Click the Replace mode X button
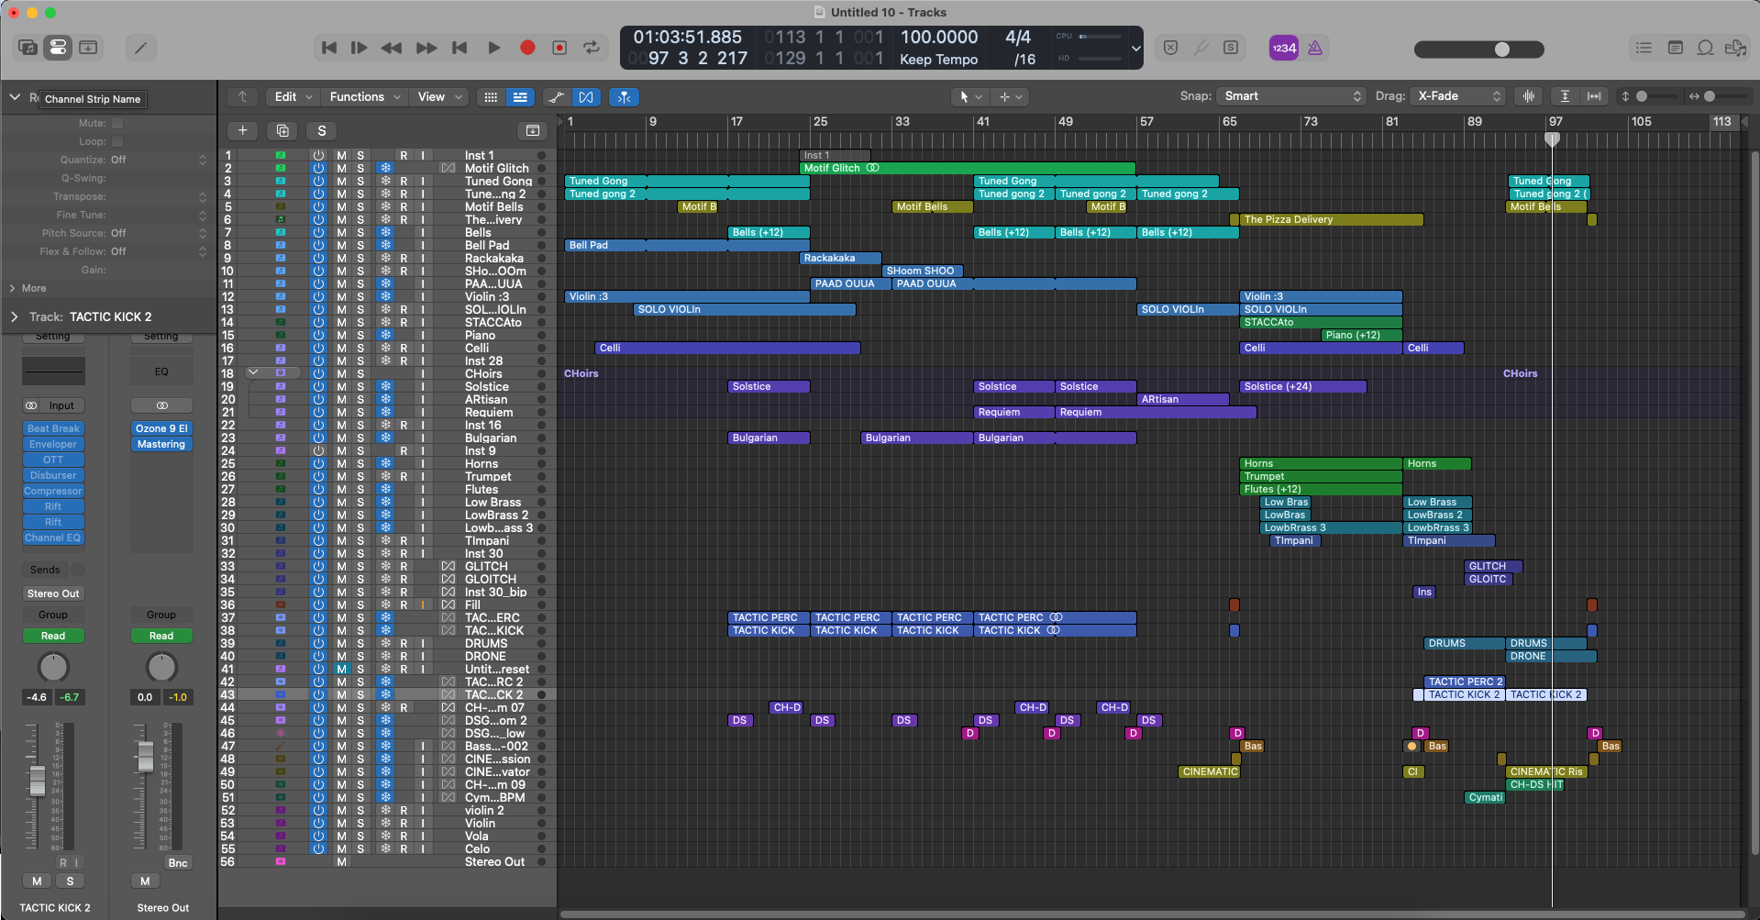 1170,48
